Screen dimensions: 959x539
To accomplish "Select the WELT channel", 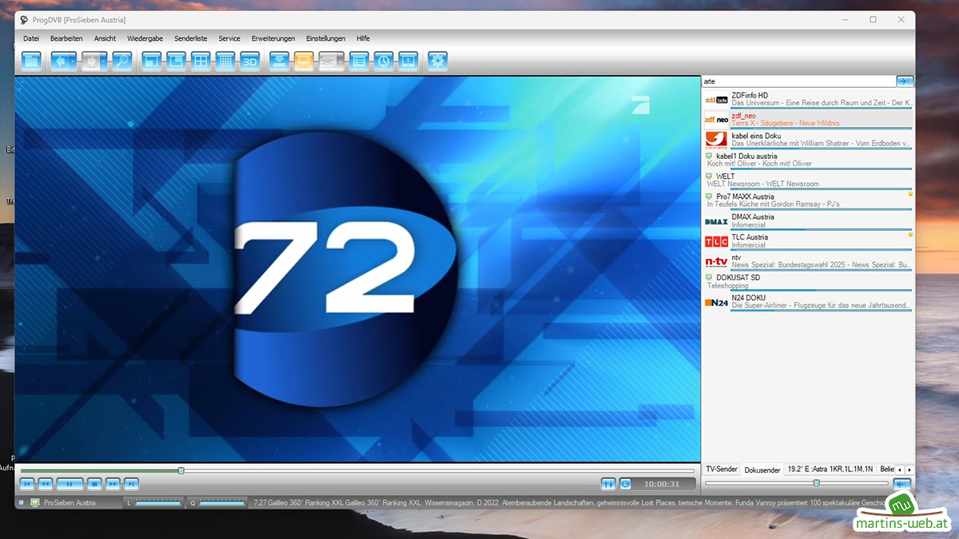I will coord(808,180).
